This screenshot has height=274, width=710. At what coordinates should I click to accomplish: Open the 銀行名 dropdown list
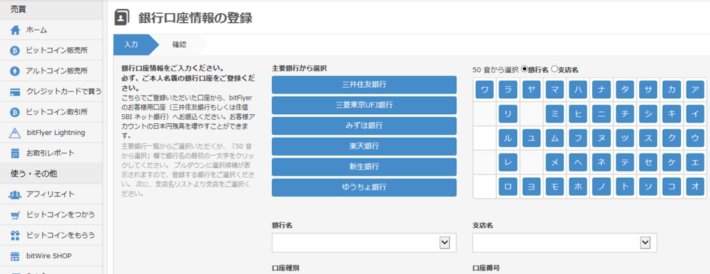[364, 243]
